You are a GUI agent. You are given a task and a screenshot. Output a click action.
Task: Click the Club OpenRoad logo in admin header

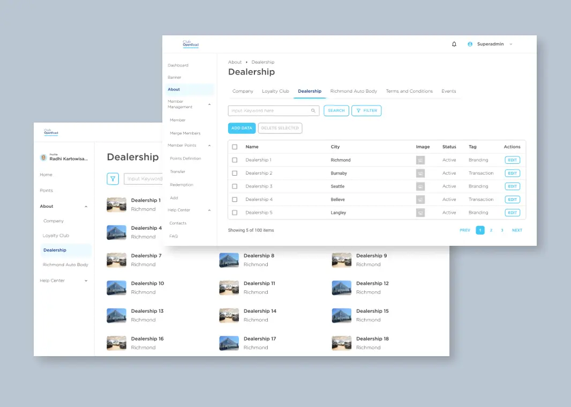[190, 44]
